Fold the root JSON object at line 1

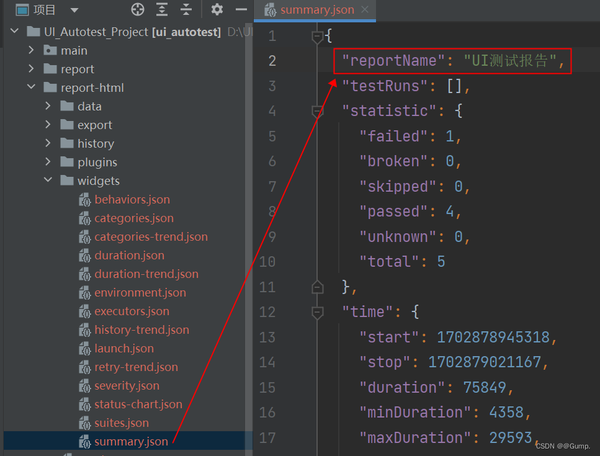317,37
